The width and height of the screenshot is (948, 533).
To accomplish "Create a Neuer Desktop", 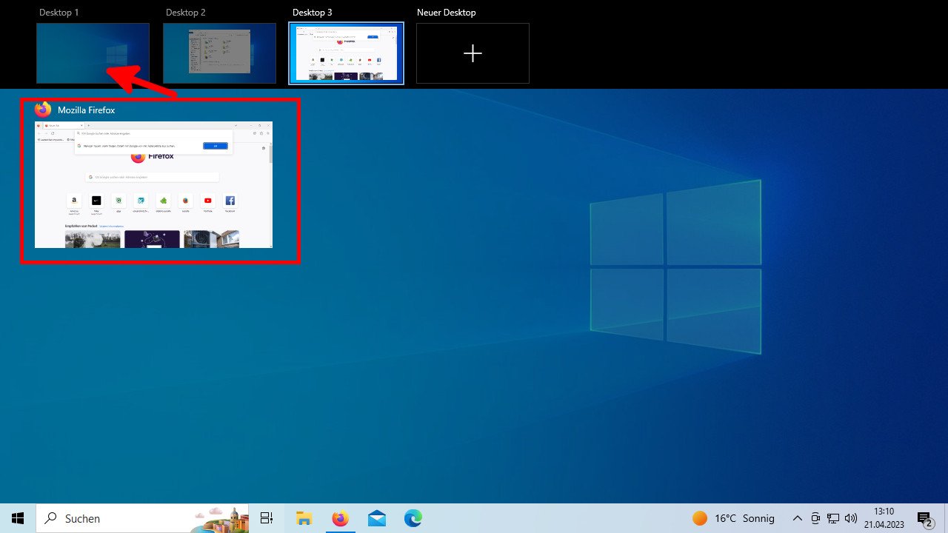I will coord(473,53).
